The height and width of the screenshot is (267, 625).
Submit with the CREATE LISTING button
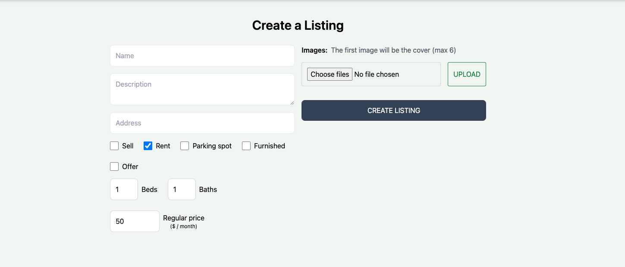click(x=393, y=110)
